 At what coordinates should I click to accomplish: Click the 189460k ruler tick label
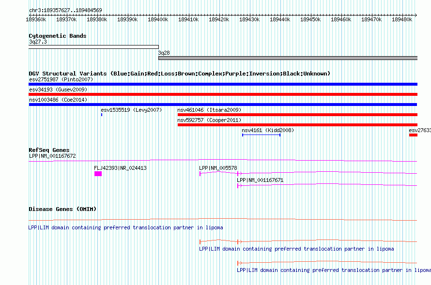(x=341, y=19)
